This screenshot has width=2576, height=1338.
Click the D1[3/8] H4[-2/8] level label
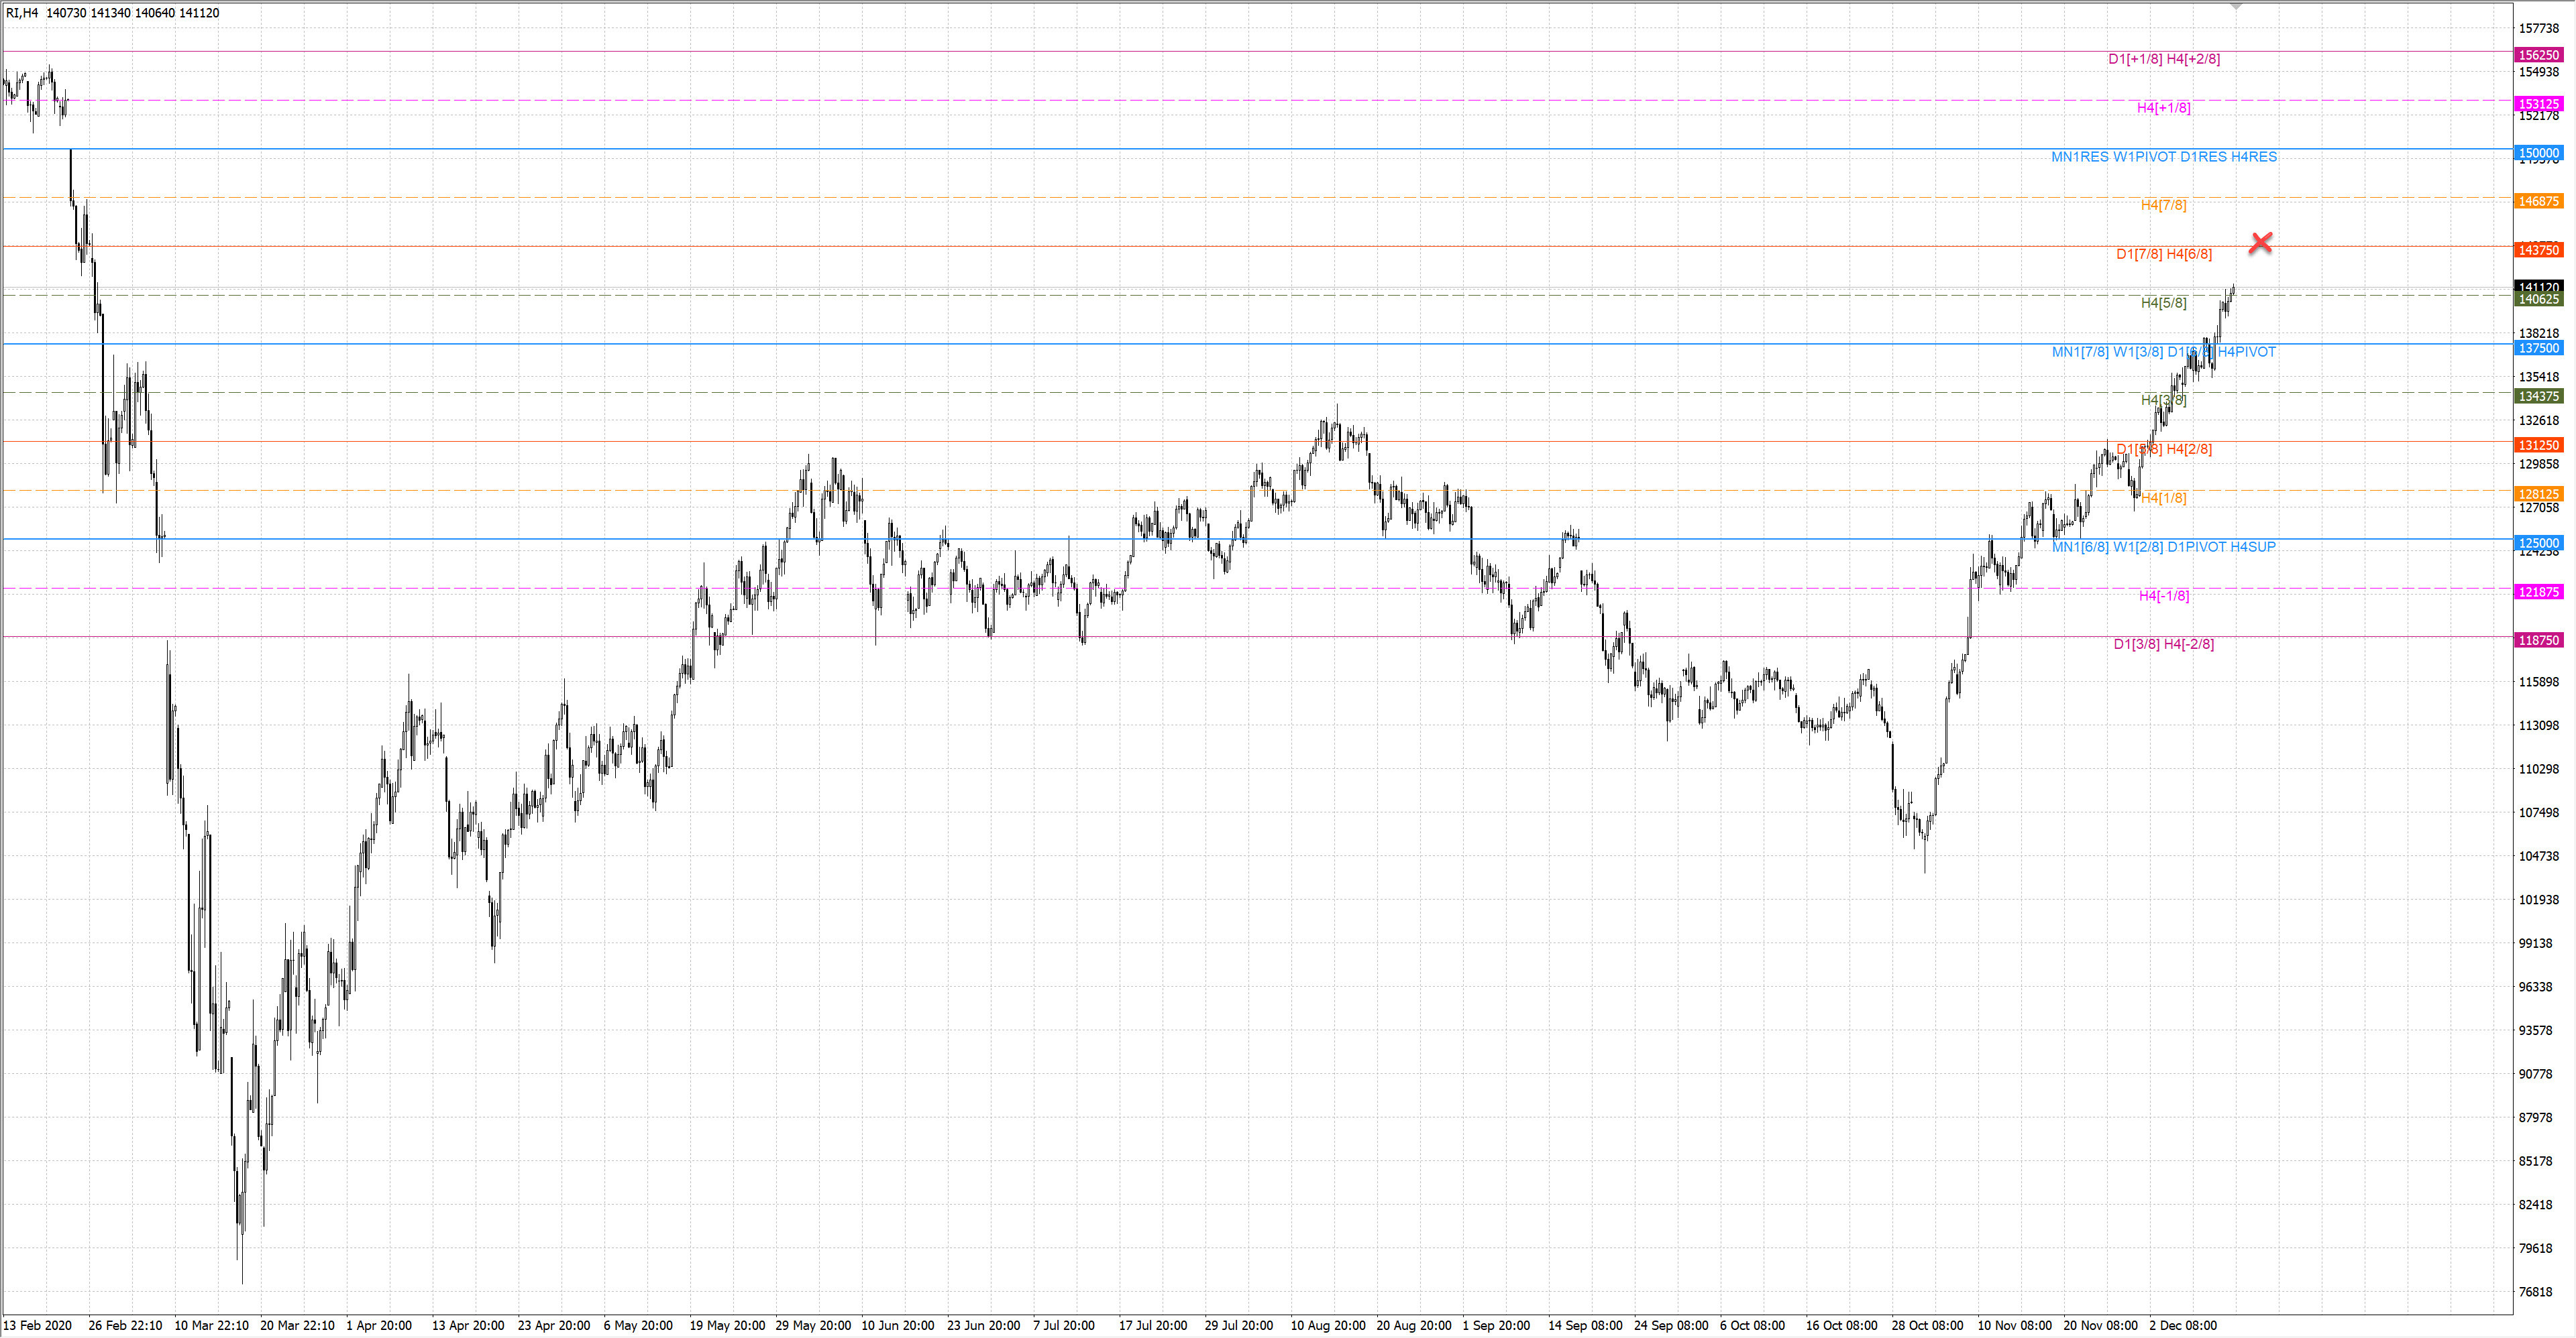[x=2163, y=644]
